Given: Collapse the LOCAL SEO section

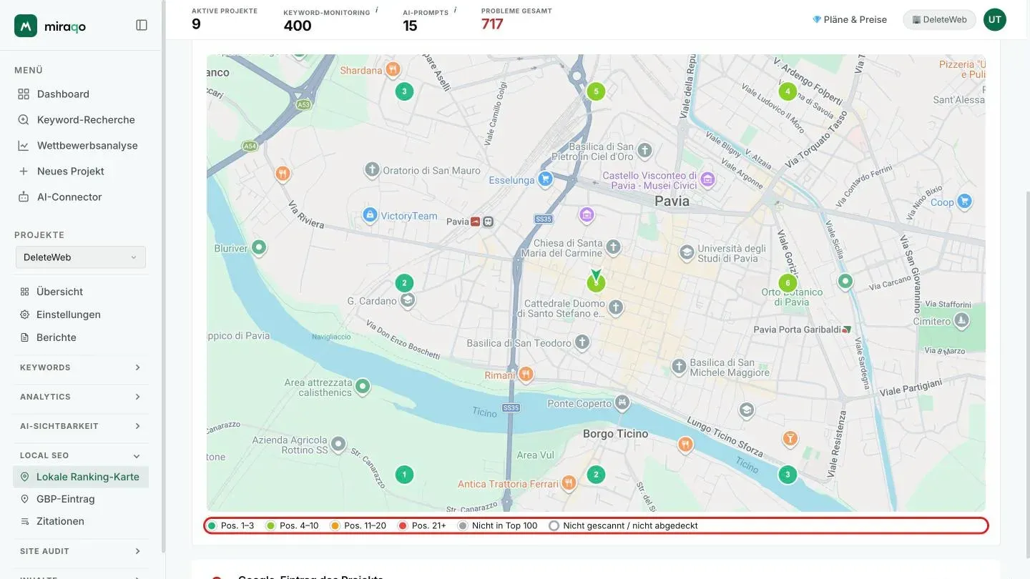Looking at the screenshot, I should point(81,455).
